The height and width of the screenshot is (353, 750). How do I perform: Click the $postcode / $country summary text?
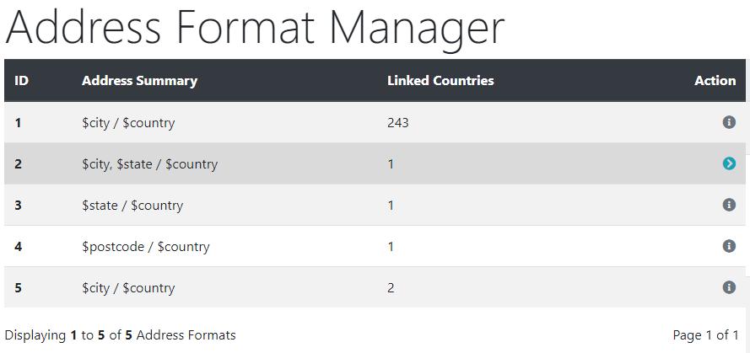pos(145,247)
